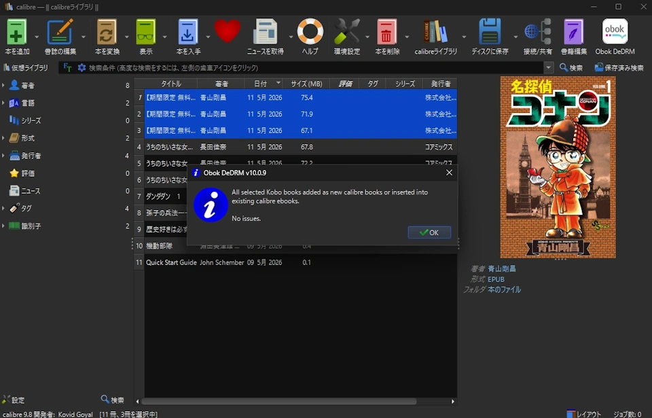The image size is (652, 418).
Task: Open 環境設定 preferences icon
Action: (x=346, y=32)
